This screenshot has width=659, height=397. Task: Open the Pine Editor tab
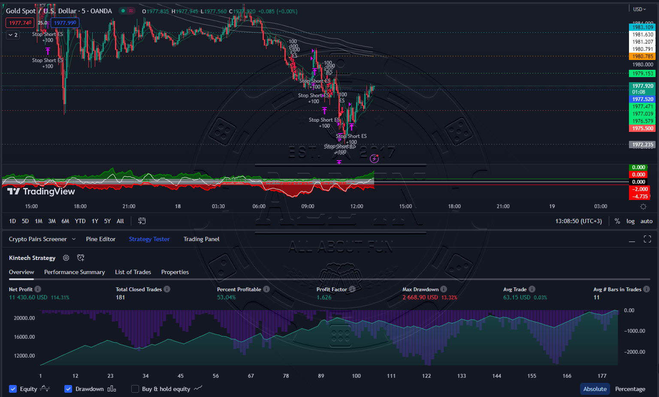[x=100, y=239]
